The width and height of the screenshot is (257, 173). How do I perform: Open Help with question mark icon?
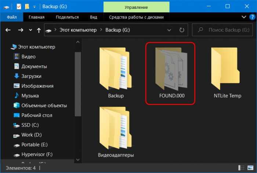[252, 17]
